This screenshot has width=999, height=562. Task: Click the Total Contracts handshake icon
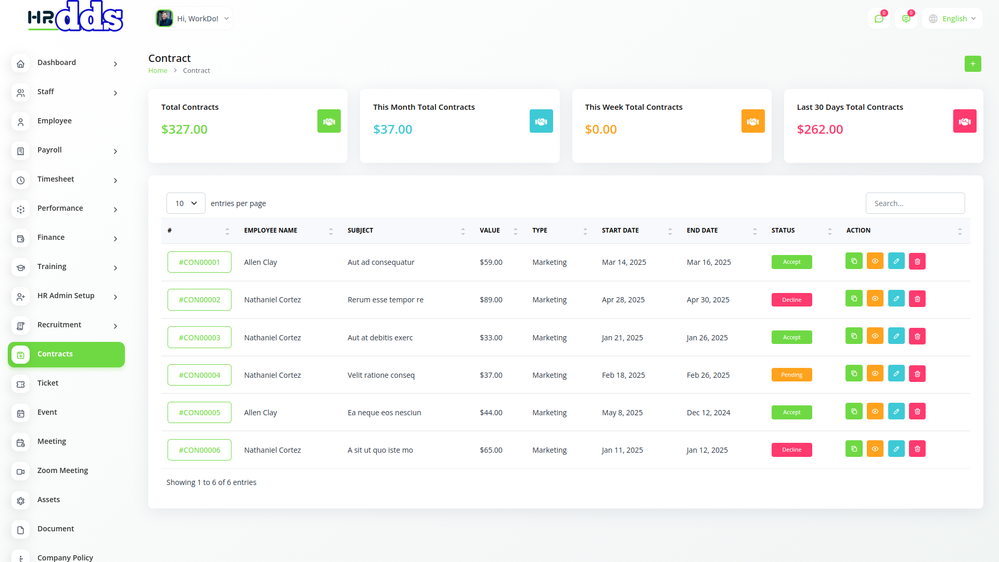[x=329, y=121]
